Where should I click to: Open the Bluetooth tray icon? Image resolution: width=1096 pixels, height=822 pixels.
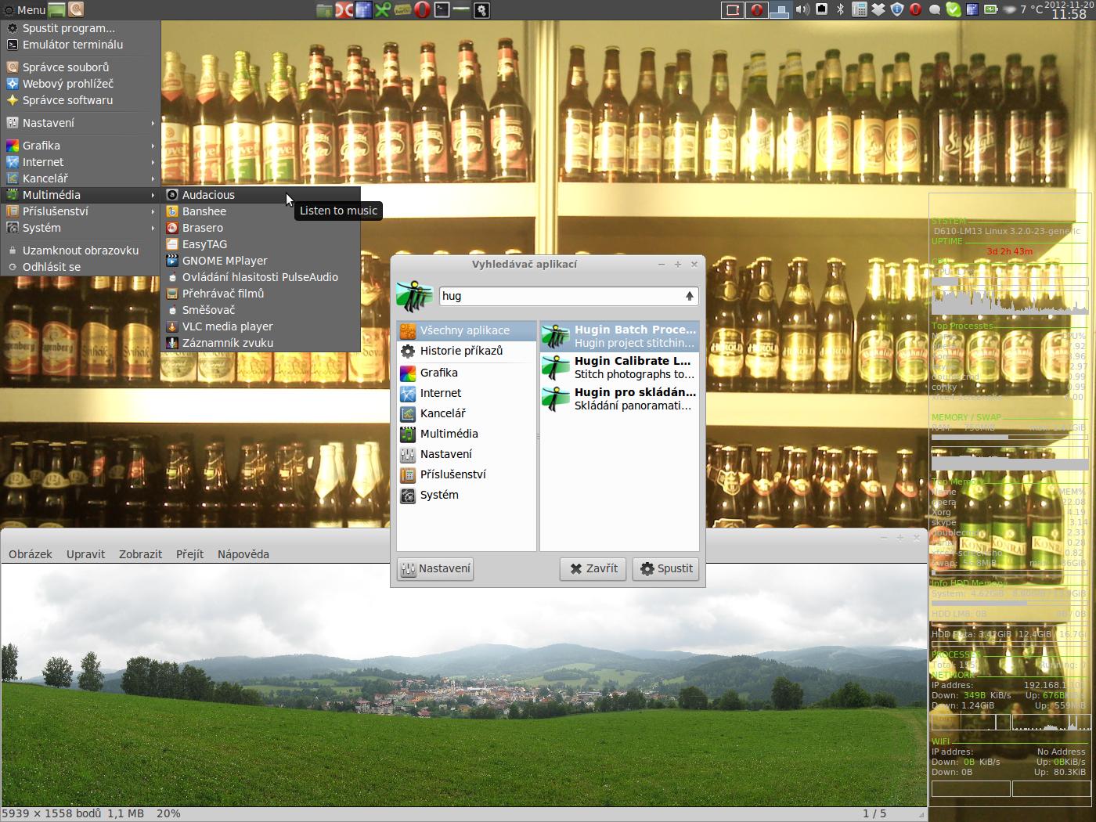click(x=841, y=9)
